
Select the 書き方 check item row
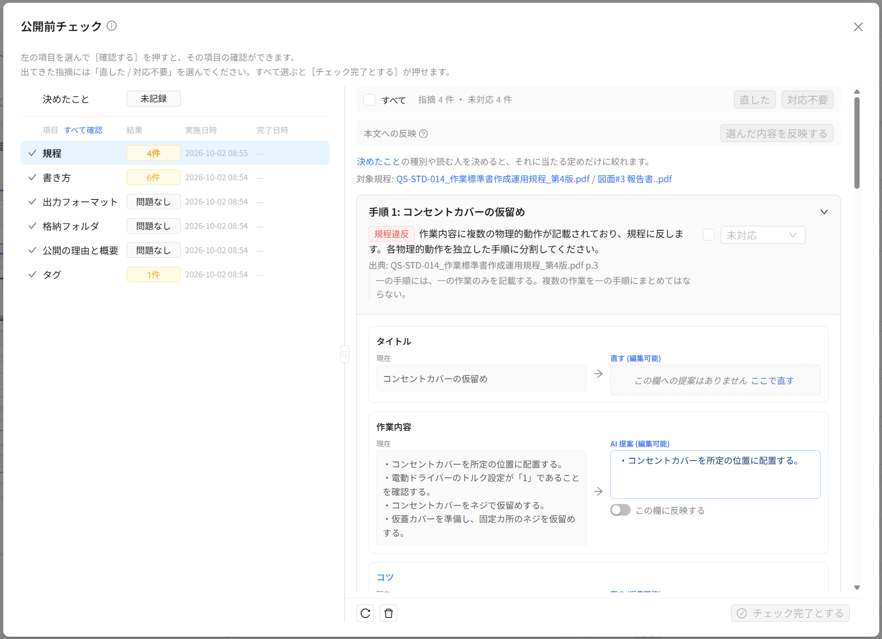click(x=175, y=177)
